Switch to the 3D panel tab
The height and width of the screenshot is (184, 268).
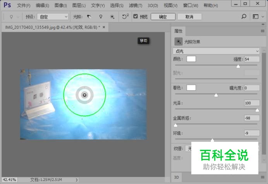click(x=176, y=177)
